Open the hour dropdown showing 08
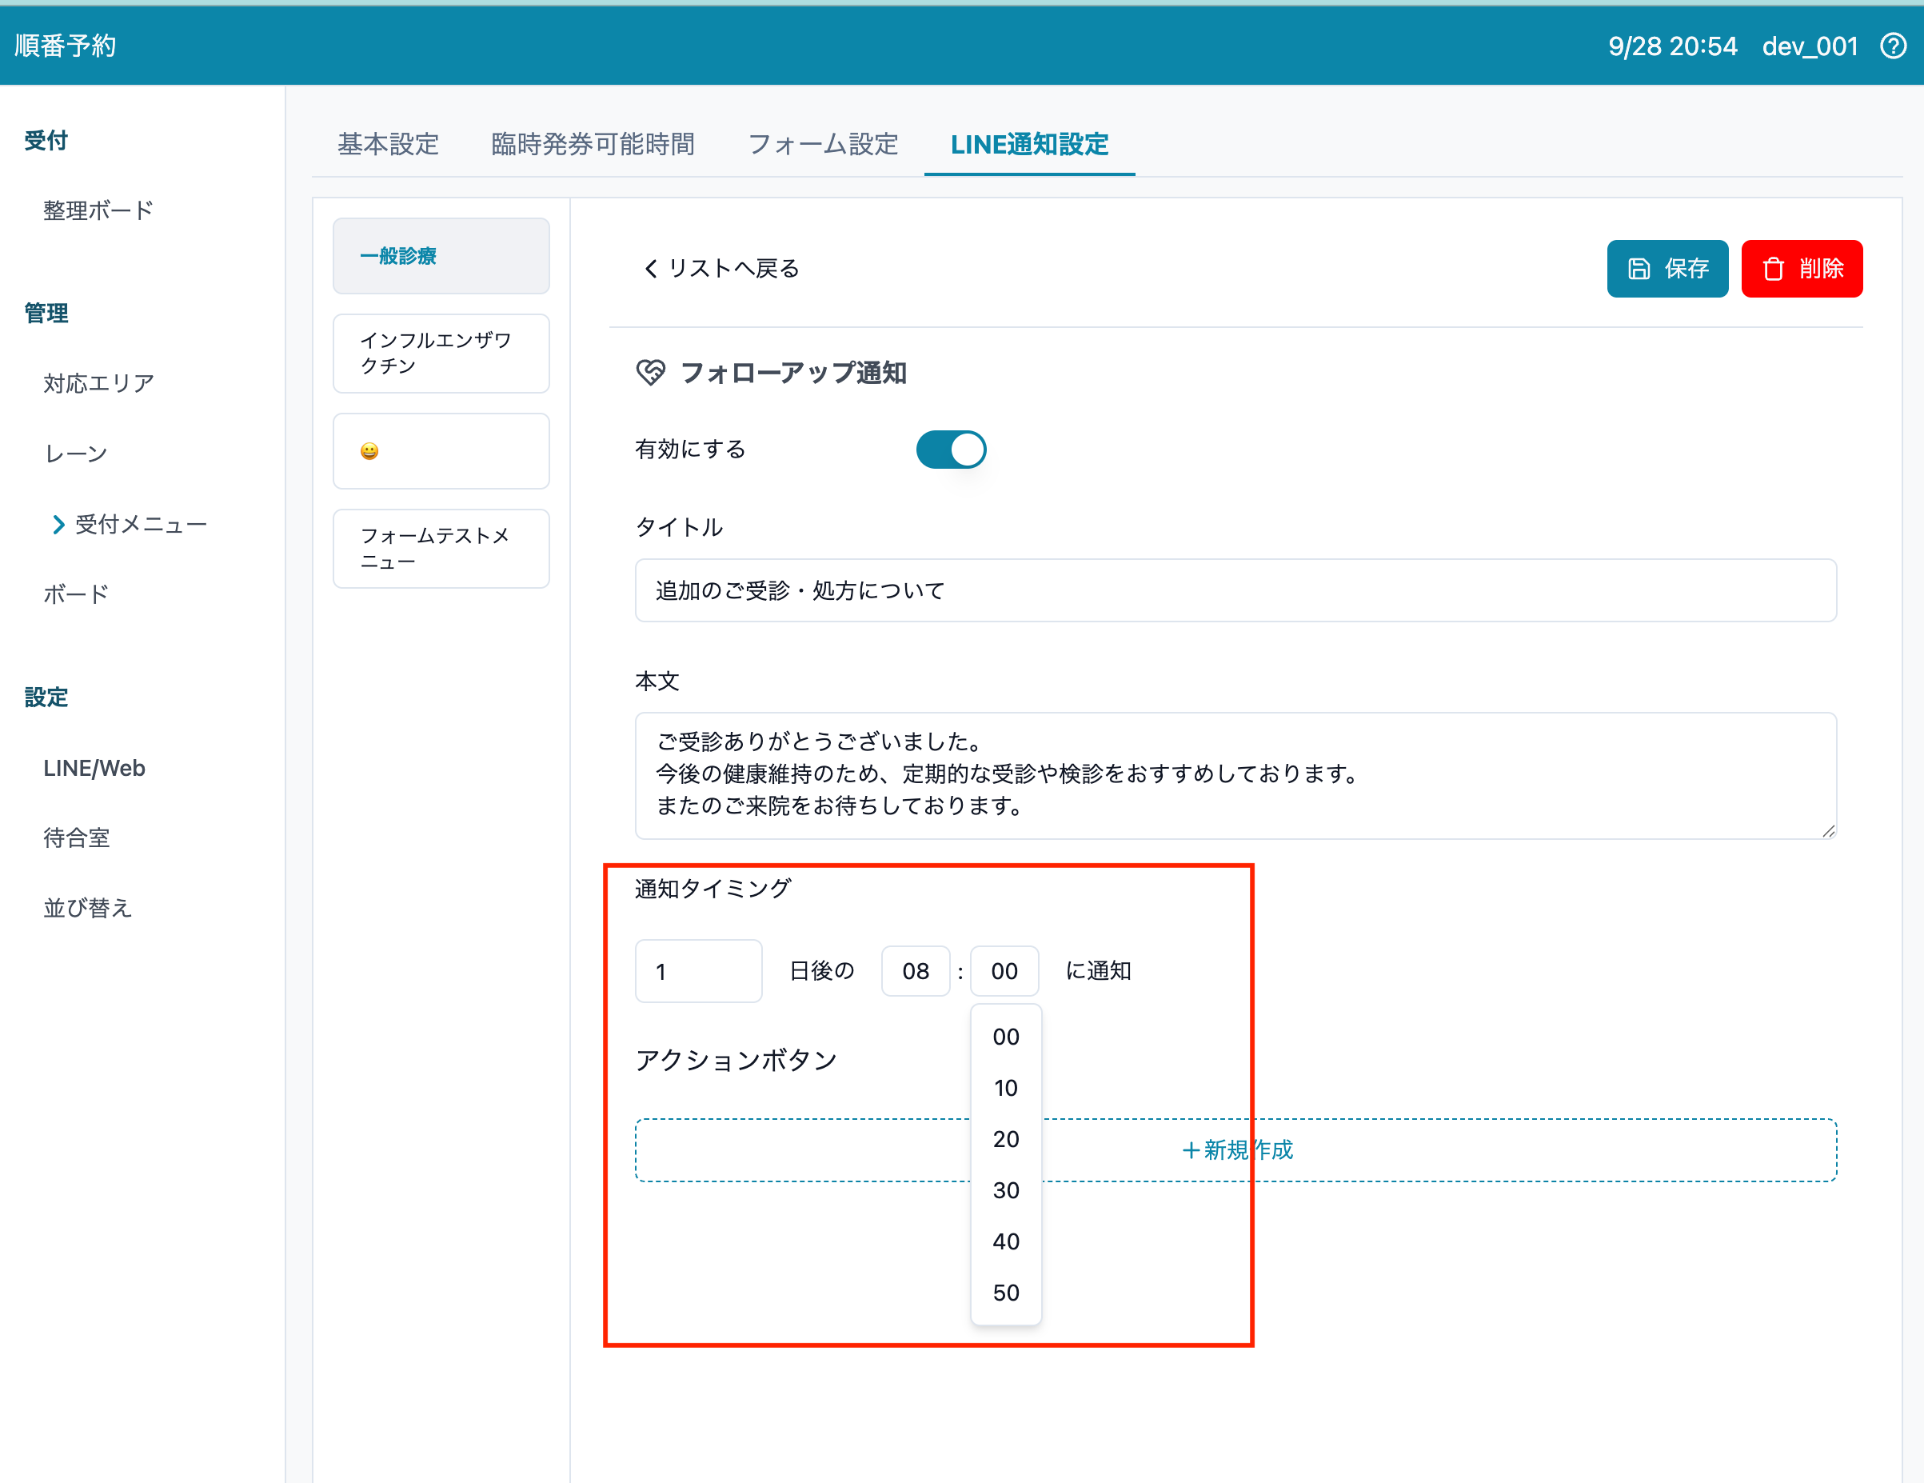The image size is (1924, 1483). [916, 971]
